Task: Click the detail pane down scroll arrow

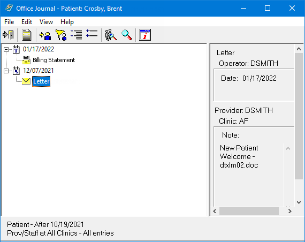Action: 299,202
